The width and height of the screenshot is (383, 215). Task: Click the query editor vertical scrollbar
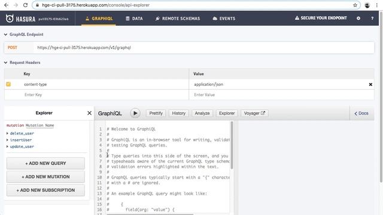[x=232, y=145]
